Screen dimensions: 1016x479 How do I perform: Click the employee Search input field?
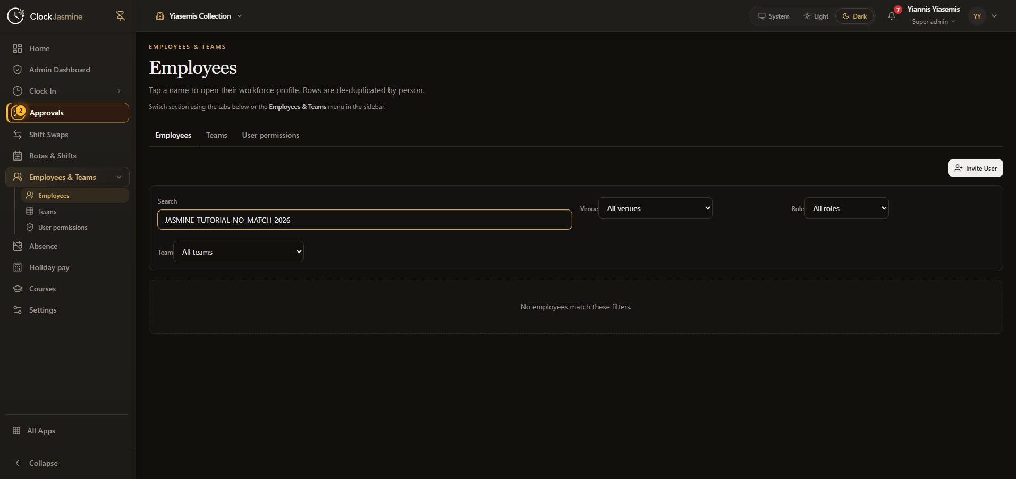point(365,220)
